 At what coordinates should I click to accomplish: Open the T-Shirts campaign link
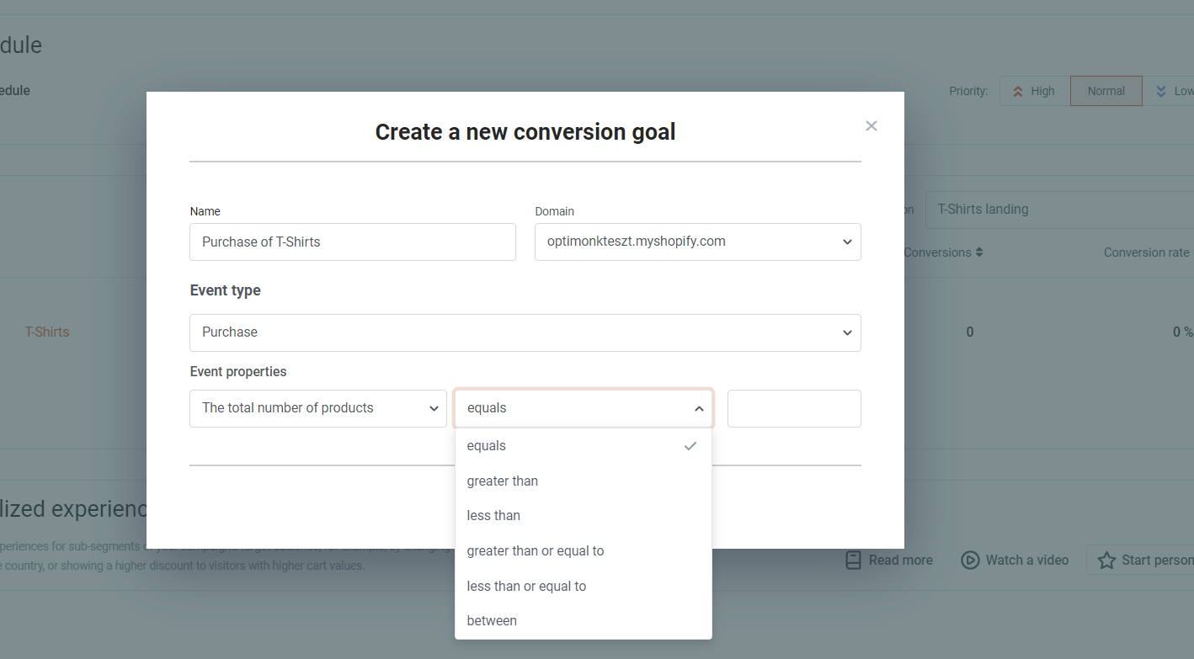[x=47, y=332]
